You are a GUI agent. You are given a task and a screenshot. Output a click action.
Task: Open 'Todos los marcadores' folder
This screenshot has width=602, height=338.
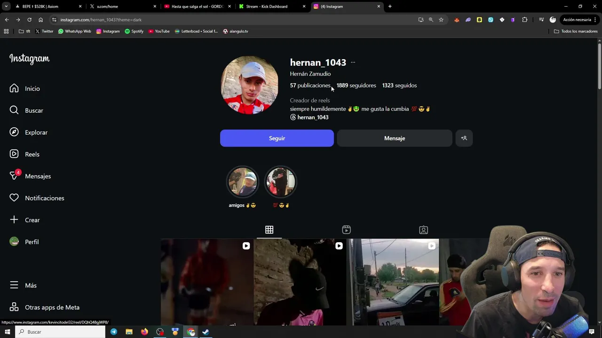coord(576,31)
